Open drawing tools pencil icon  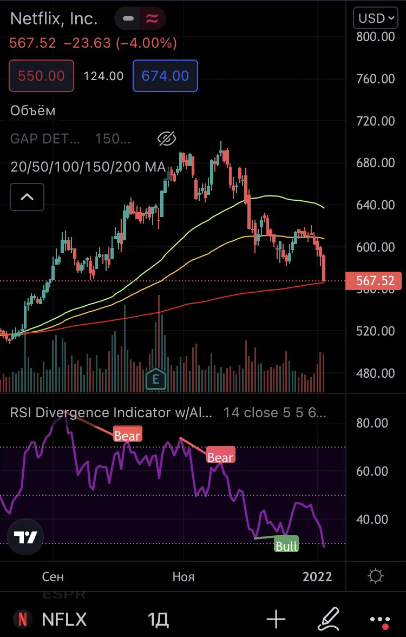[329, 619]
